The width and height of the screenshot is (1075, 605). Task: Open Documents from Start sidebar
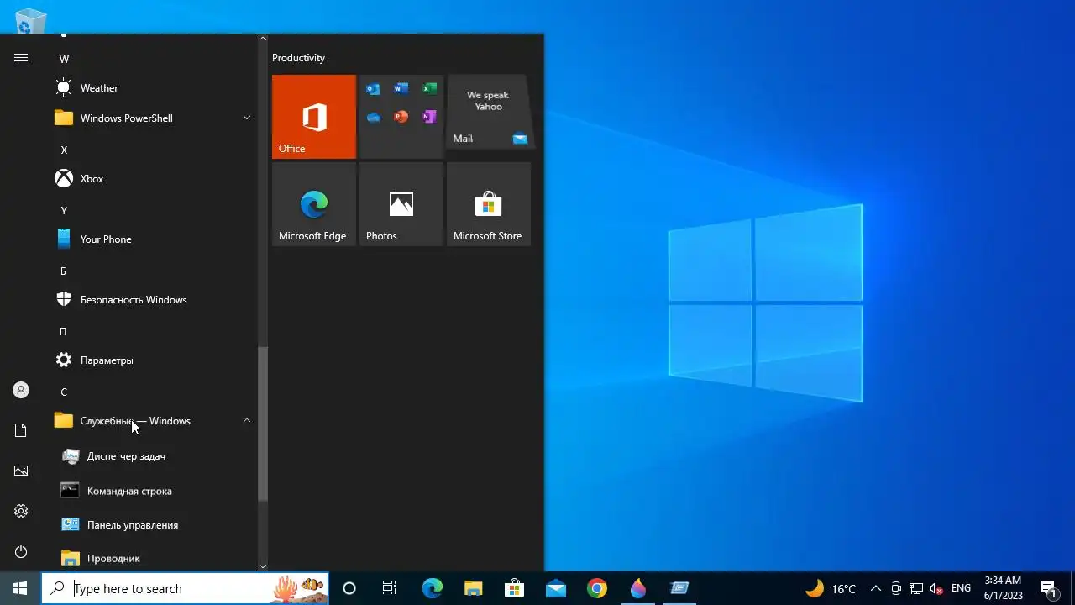pos(21,430)
